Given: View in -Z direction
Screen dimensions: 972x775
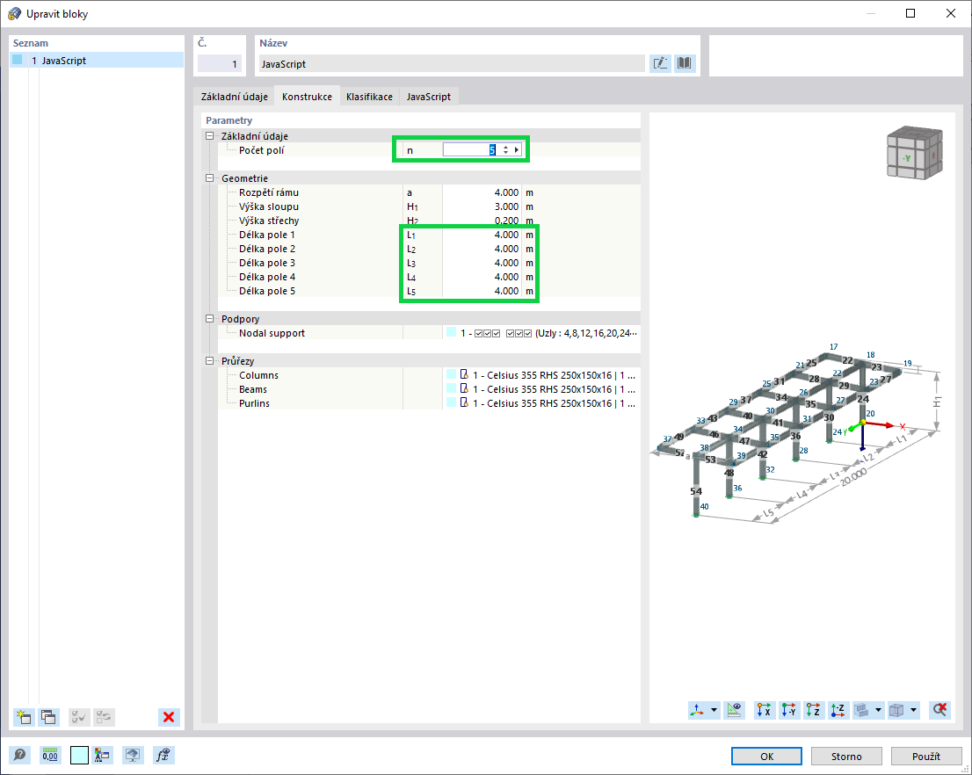Looking at the screenshot, I should [838, 710].
